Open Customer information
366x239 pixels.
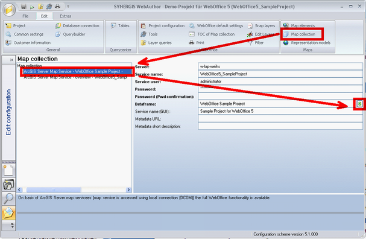[28, 43]
